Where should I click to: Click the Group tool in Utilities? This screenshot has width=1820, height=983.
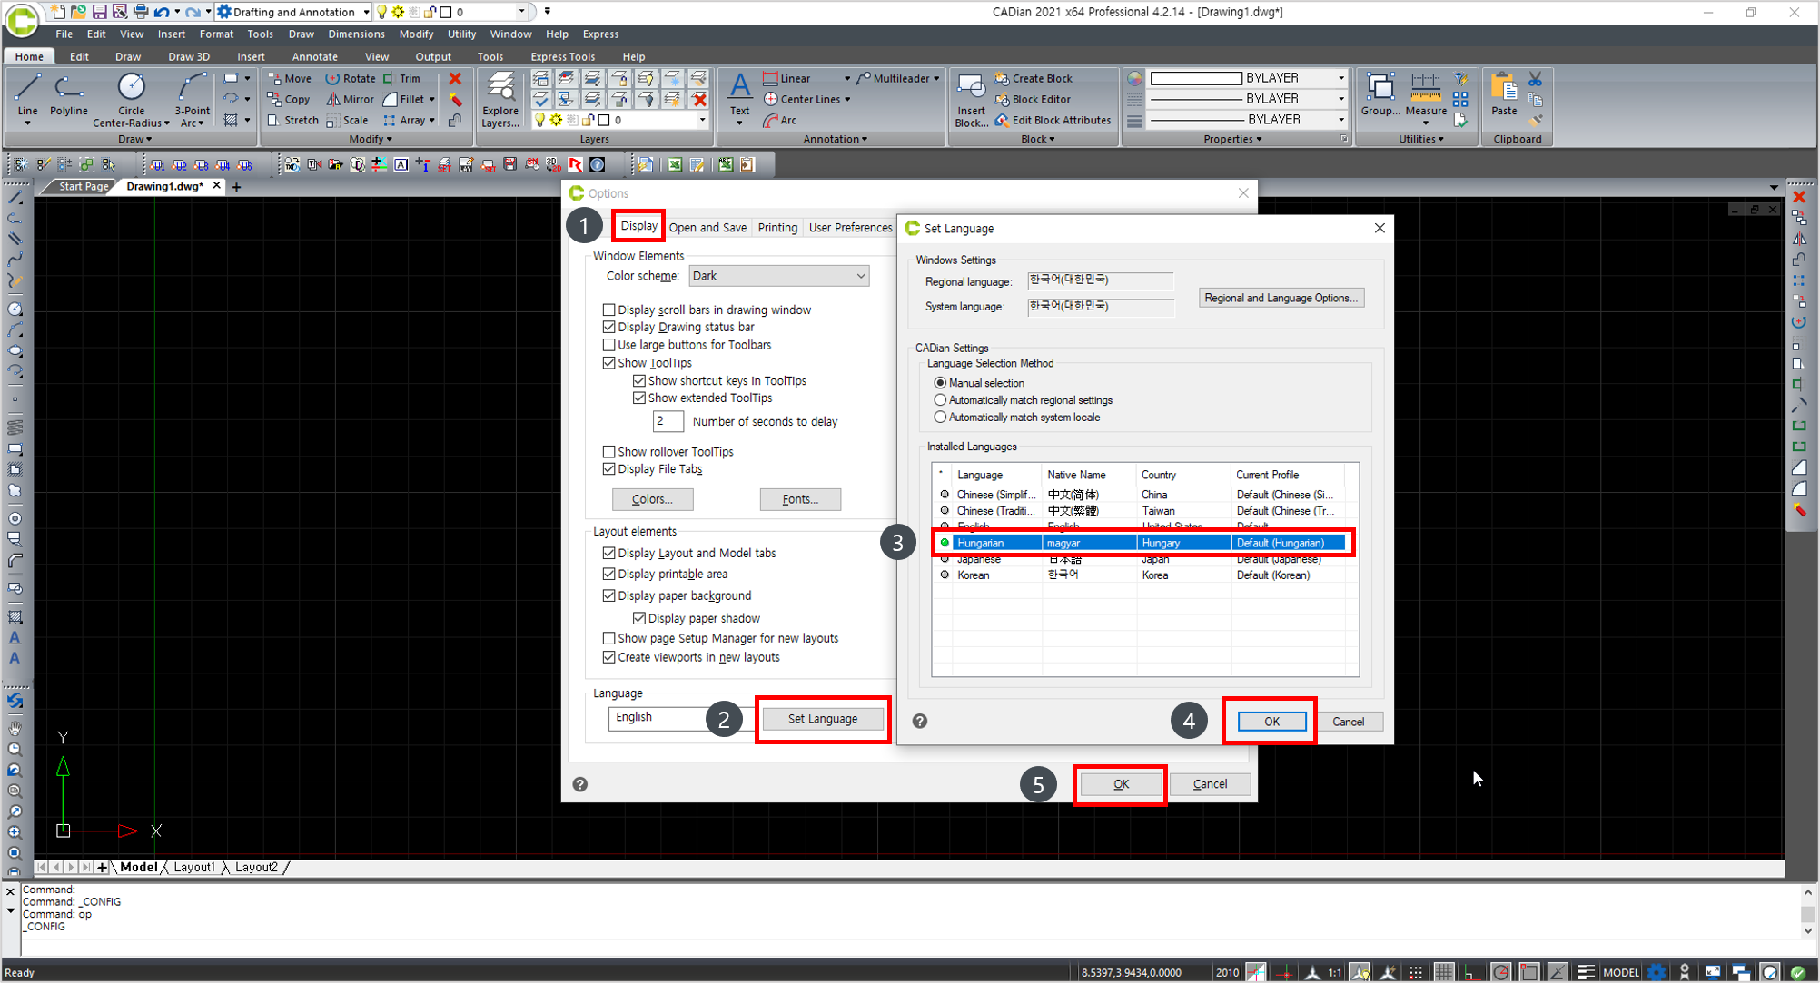(1380, 94)
